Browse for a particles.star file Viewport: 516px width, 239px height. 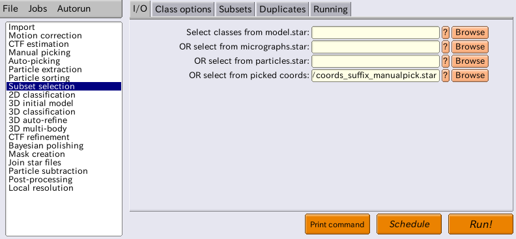470,61
